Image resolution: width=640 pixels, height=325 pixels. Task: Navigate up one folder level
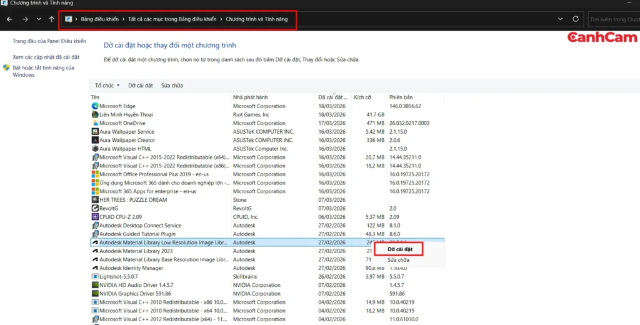tap(51, 19)
